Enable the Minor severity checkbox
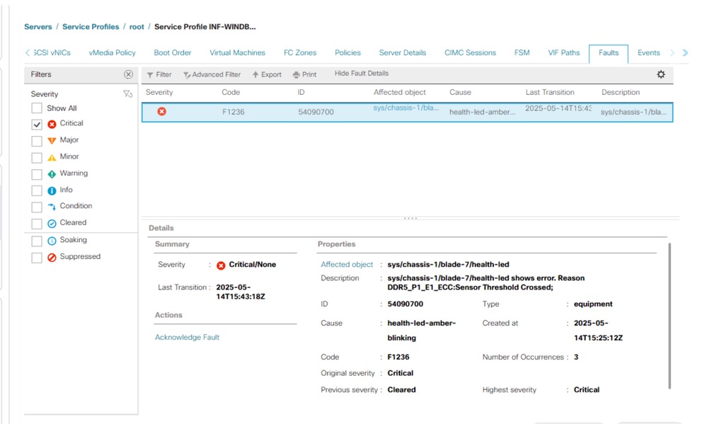The image size is (707, 424). [37, 158]
